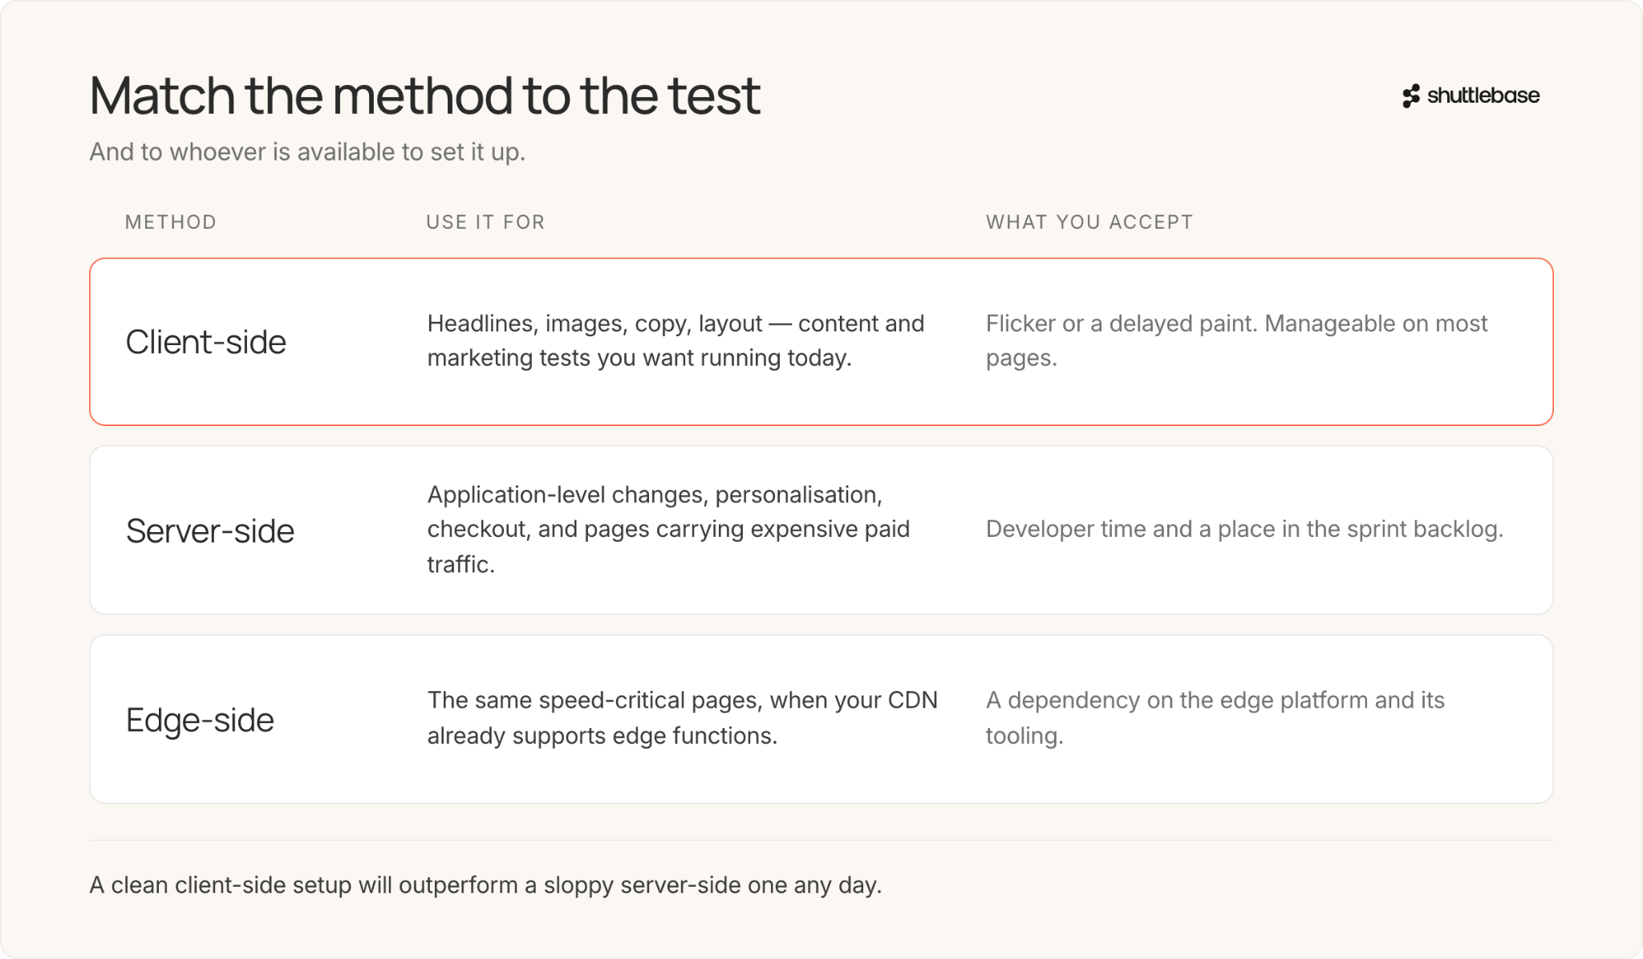The height and width of the screenshot is (959, 1643).
Task: Click the 'Headlines, images, copy, layout' description
Action: click(676, 340)
